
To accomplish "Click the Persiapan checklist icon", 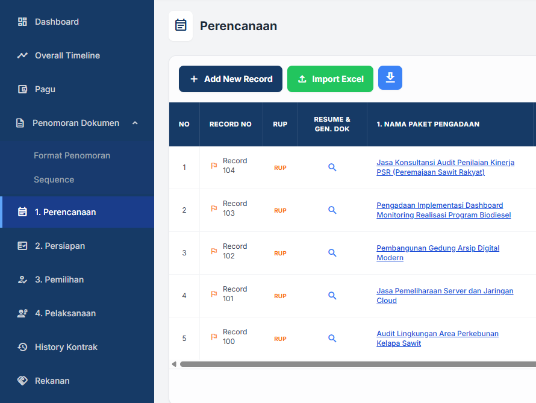I will click(22, 246).
